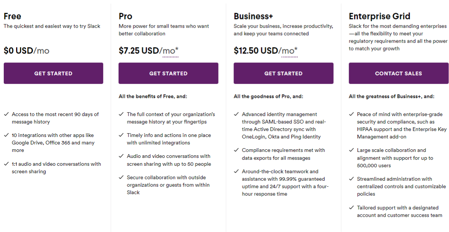This screenshot has height=232, width=449.
Task: Click the checkmark beside 99.99% guaranteed uptime
Action: (236, 171)
